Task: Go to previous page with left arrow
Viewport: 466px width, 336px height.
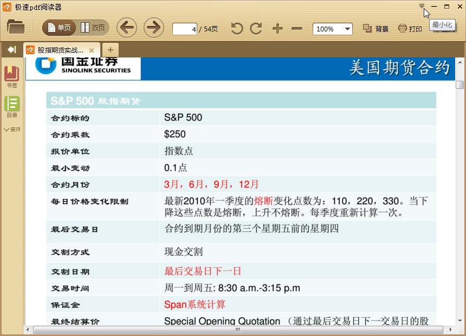Action: [x=127, y=28]
